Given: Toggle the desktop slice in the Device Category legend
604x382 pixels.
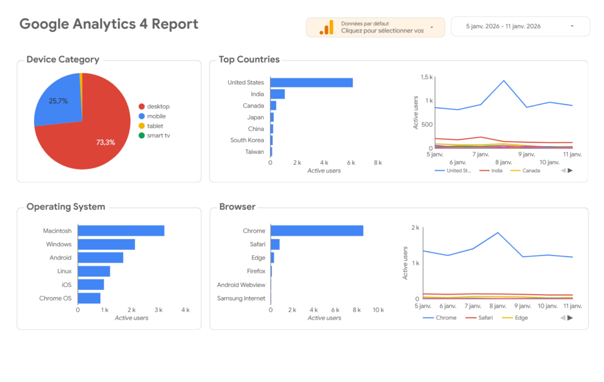Looking at the screenshot, I should [155, 106].
